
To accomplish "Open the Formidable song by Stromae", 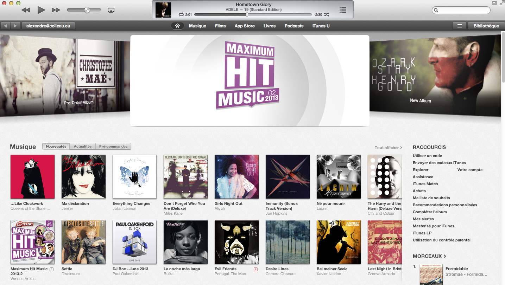I will pos(457,269).
